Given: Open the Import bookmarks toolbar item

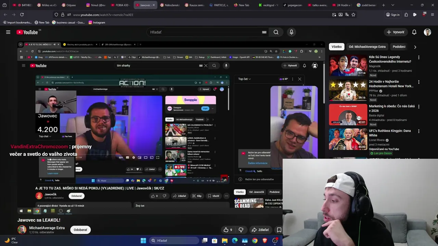Looking at the screenshot, I should (17, 23).
